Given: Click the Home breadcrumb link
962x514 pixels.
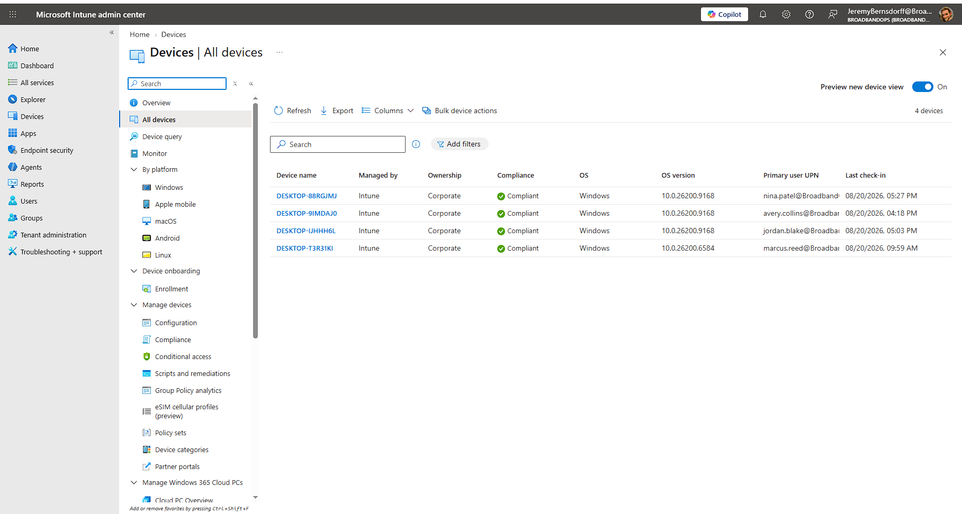Looking at the screenshot, I should coord(140,34).
